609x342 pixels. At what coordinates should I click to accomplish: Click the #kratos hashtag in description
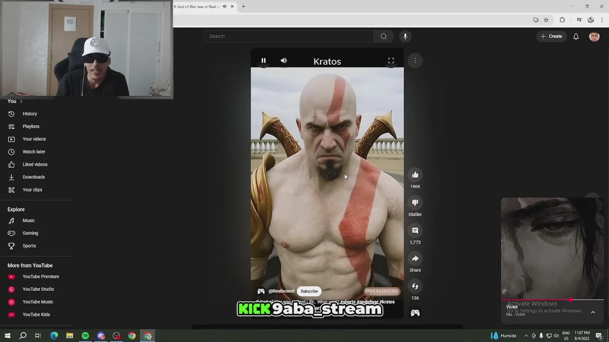(x=387, y=302)
